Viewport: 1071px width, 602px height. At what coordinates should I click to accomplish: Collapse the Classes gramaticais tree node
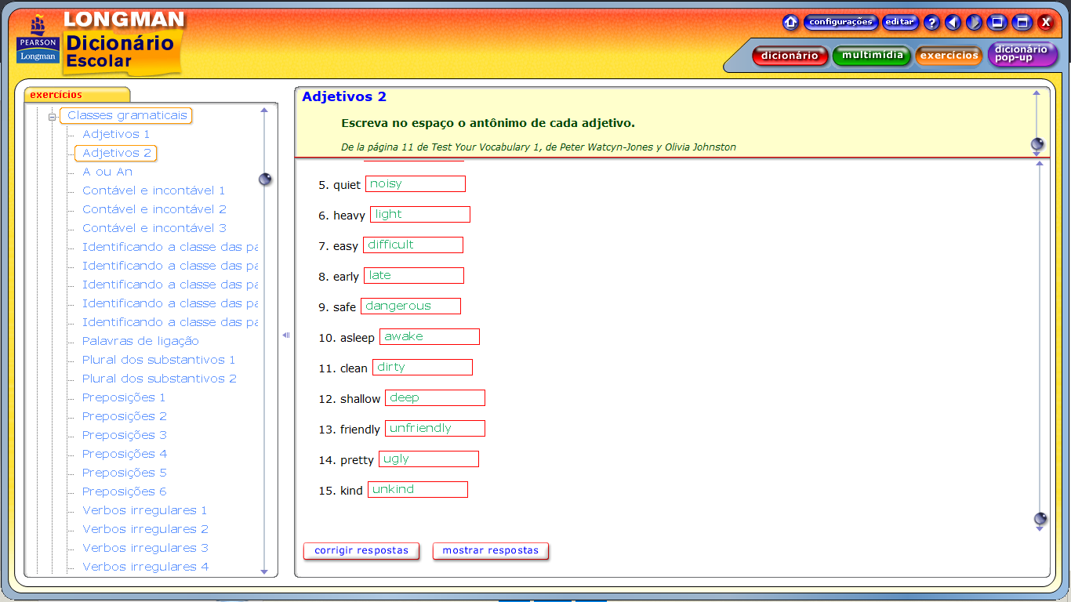52,117
